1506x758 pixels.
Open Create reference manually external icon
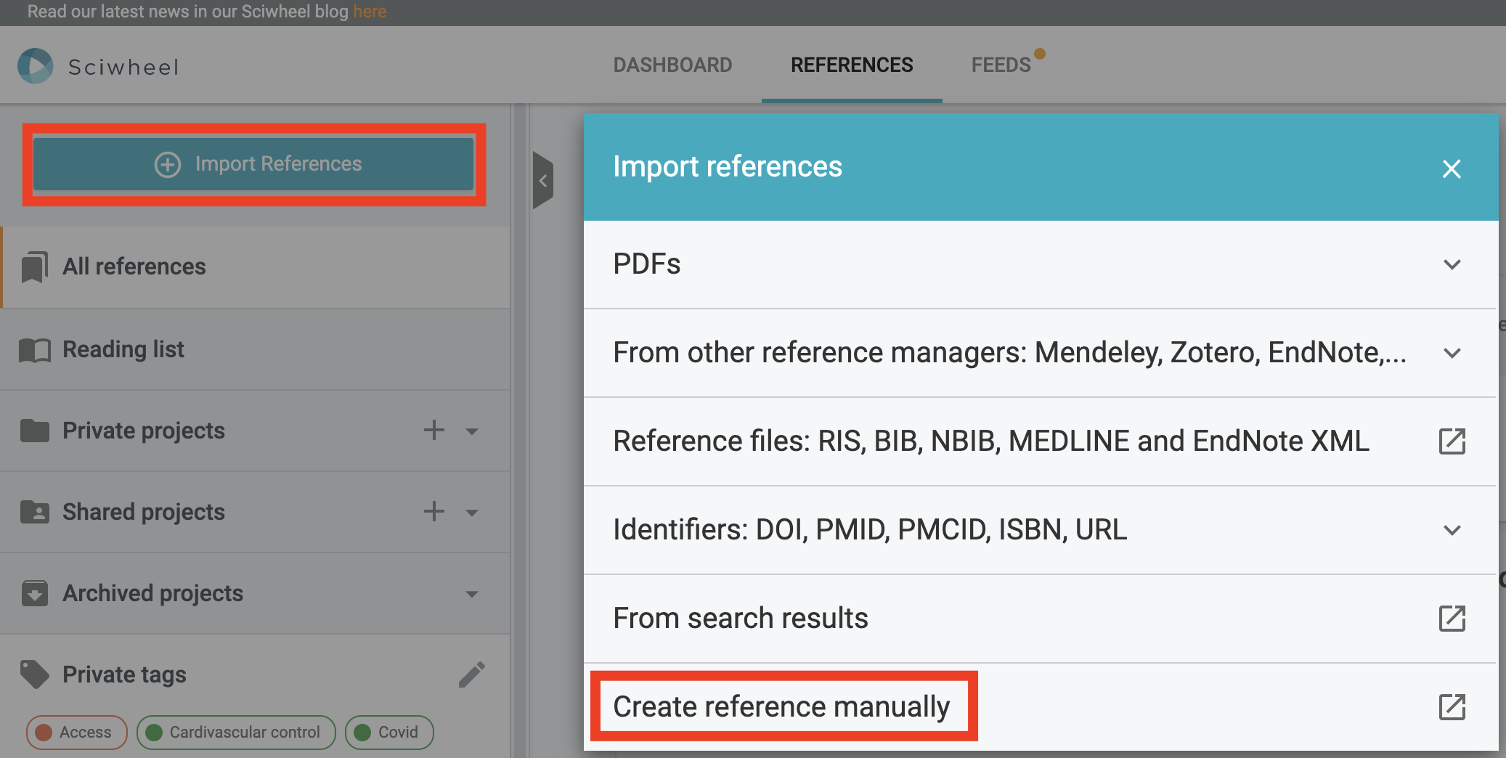tap(1452, 707)
